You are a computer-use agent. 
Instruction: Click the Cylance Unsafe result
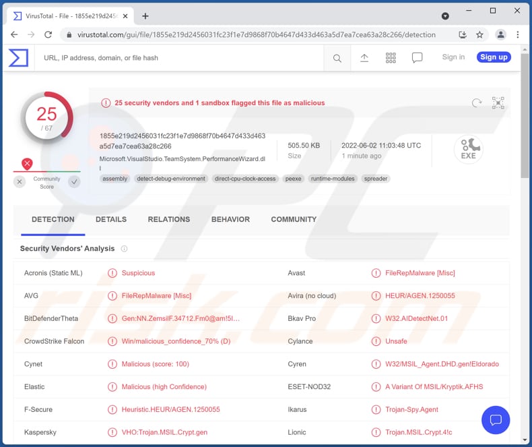click(396, 341)
